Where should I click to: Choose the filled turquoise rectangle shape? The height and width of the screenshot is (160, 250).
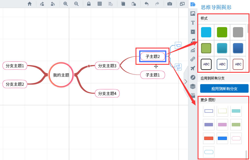coord(236,111)
